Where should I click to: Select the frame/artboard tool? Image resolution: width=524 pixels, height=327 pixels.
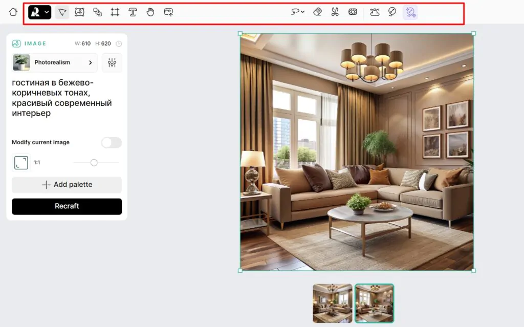[x=115, y=12]
